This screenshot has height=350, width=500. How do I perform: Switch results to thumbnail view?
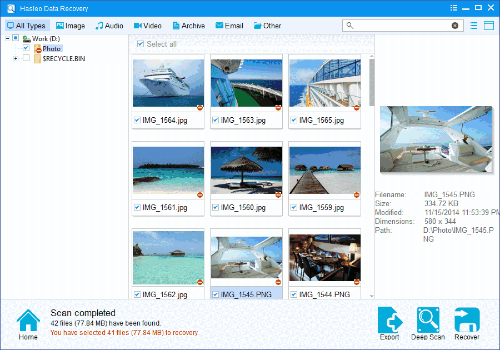click(x=488, y=26)
